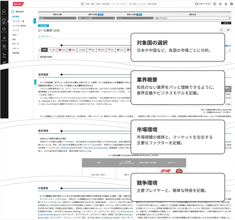Expand the black OPEN button

tap(226, 23)
